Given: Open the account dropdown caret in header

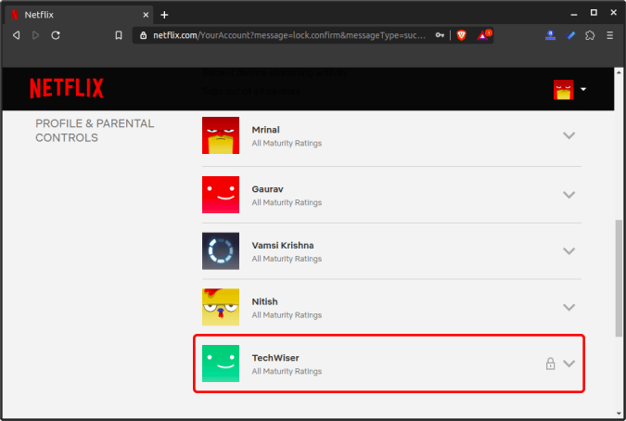Looking at the screenshot, I should pyautogui.click(x=583, y=89).
